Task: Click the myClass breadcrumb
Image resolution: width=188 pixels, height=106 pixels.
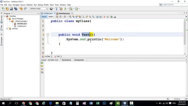Action: pos(47,56)
